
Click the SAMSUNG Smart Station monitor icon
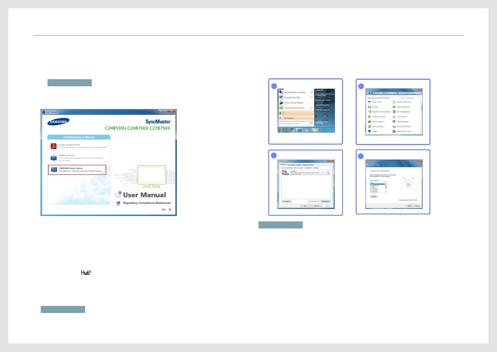54,170
